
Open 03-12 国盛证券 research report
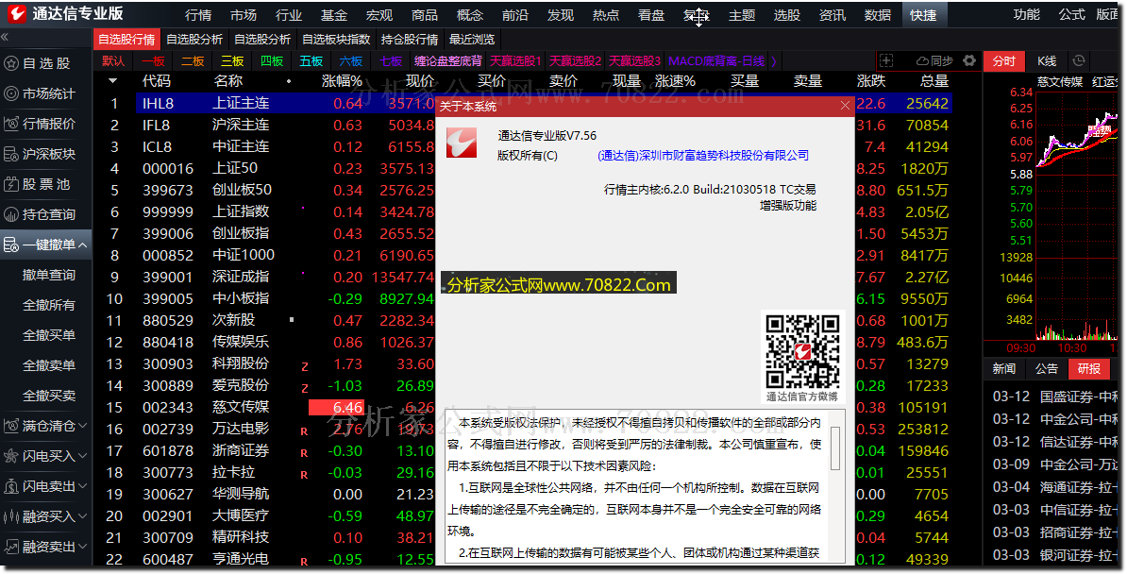[x=1054, y=397]
